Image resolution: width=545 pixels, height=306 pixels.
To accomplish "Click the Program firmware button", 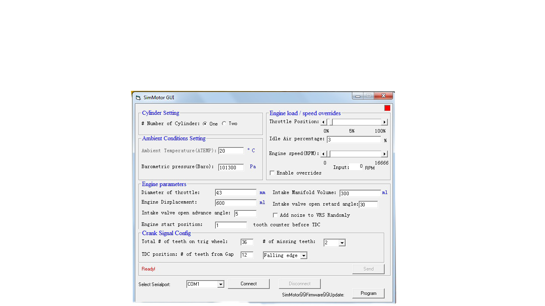I will [x=368, y=293].
